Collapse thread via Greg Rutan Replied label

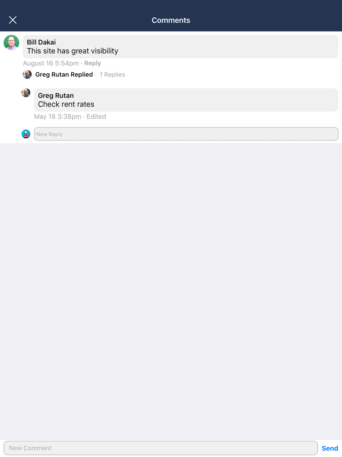64,74
